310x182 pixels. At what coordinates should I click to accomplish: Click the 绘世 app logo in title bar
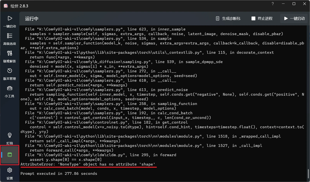(x=6, y=6)
